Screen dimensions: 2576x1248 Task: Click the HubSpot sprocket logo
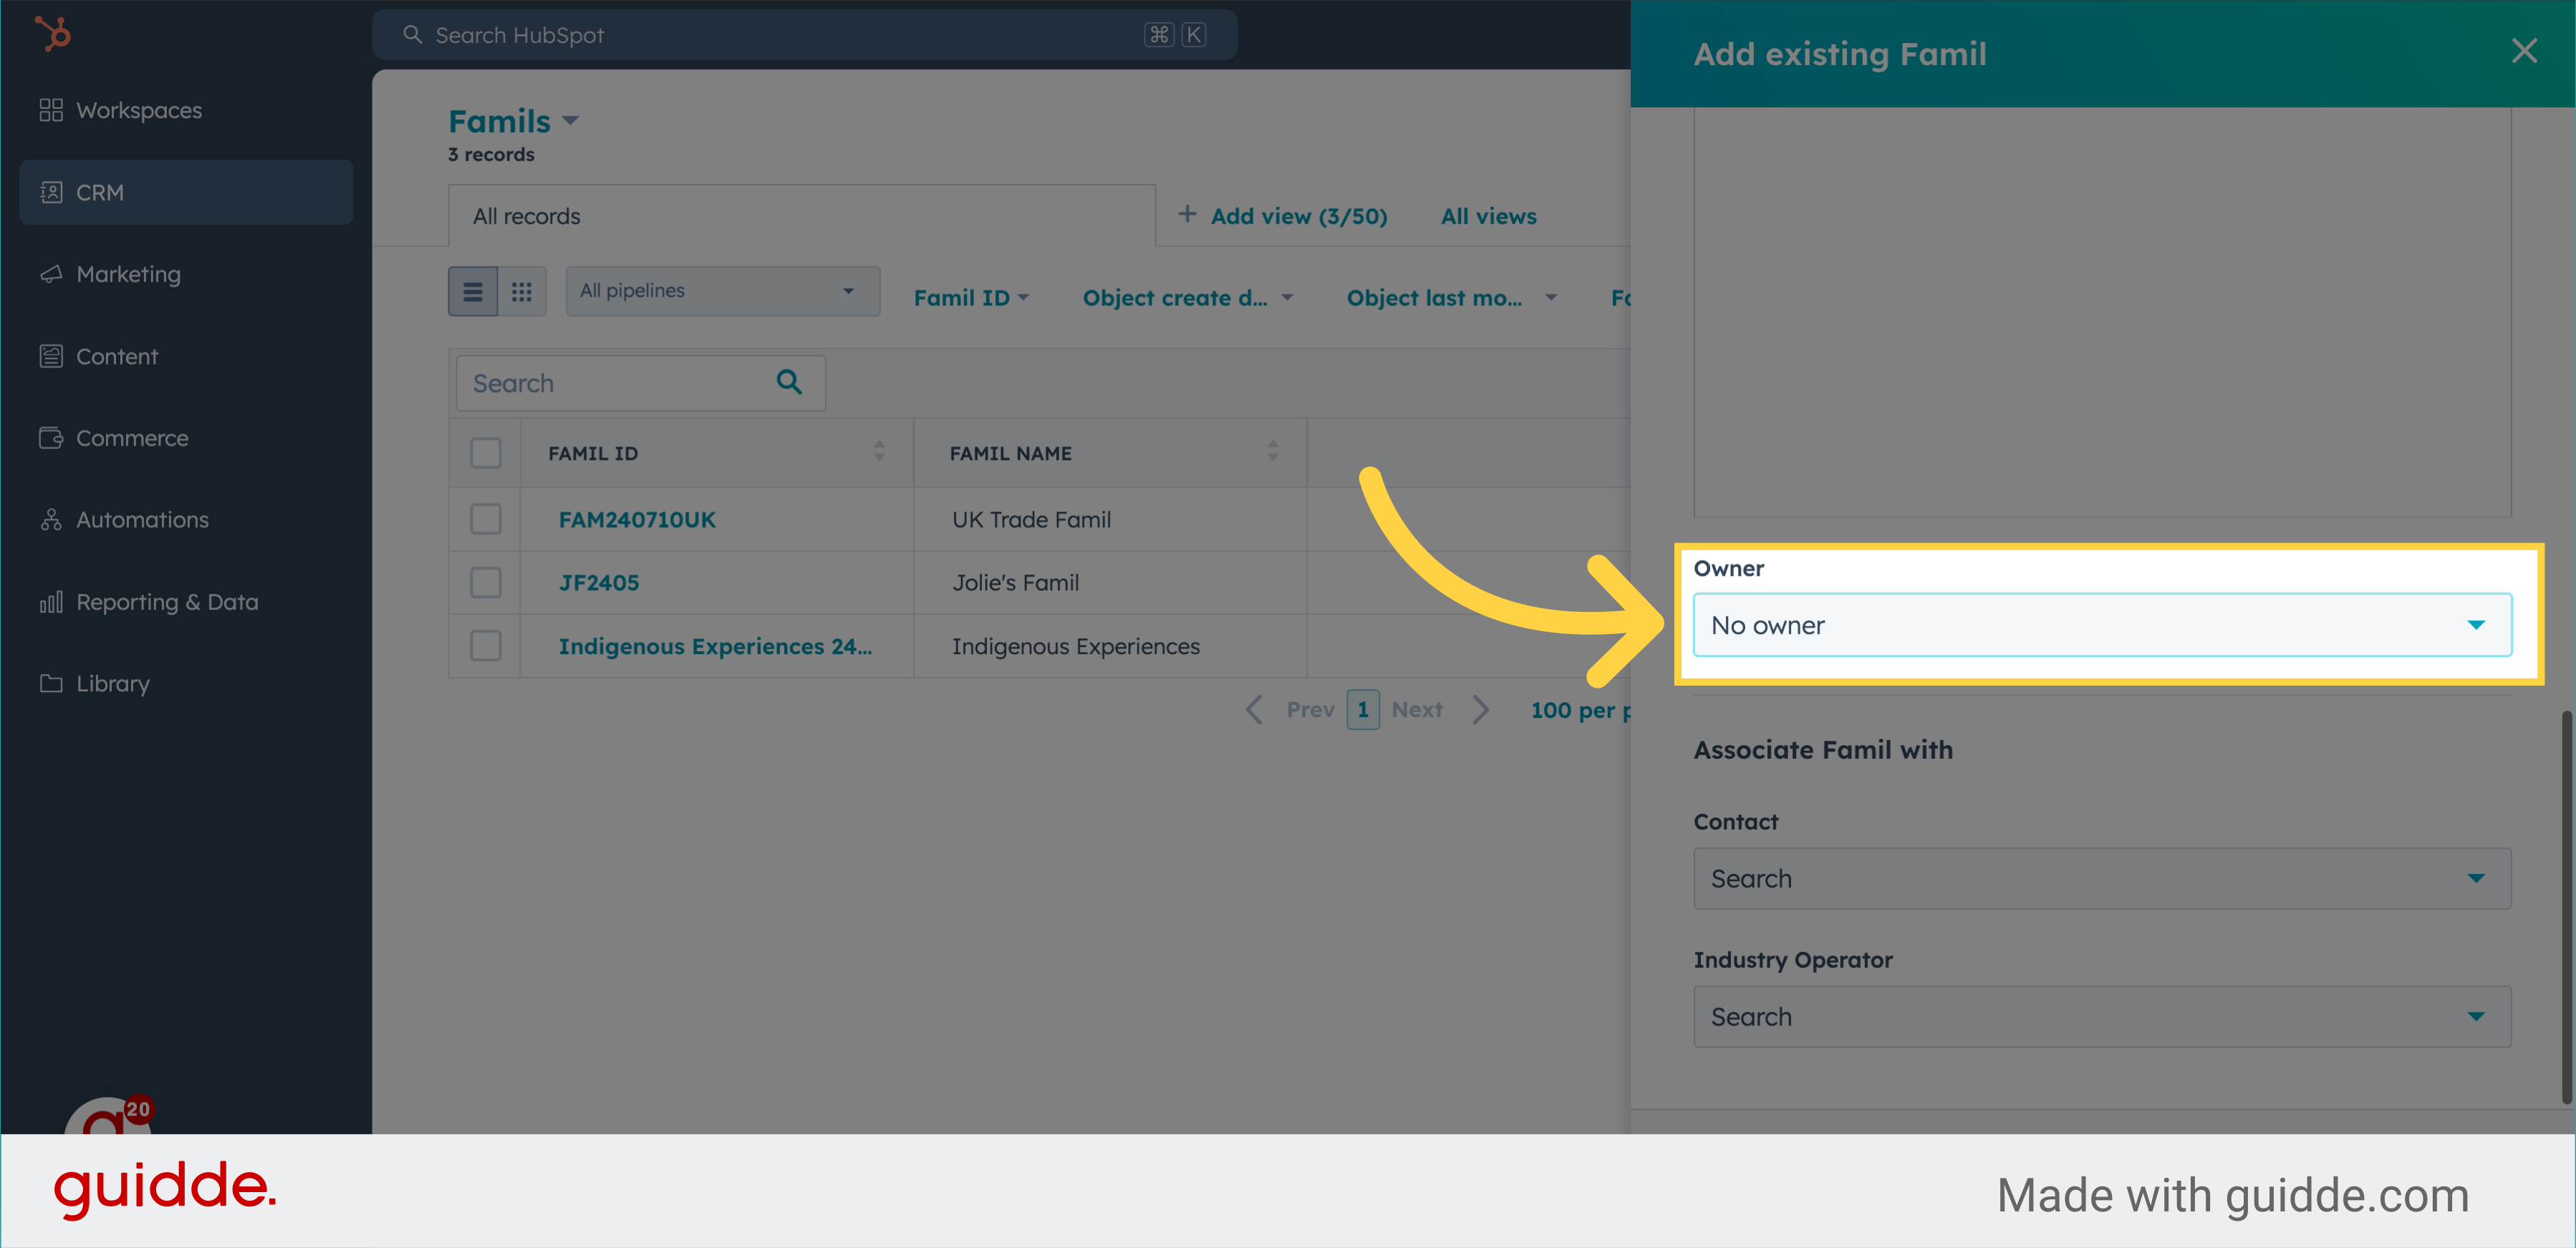click(x=53, y=34)
